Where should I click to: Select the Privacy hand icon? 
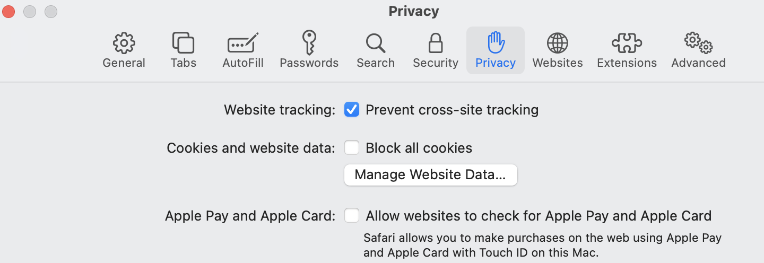(496, 43)
